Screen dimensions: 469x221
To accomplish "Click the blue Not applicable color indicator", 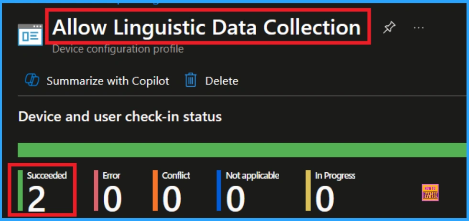I will 218,190.
